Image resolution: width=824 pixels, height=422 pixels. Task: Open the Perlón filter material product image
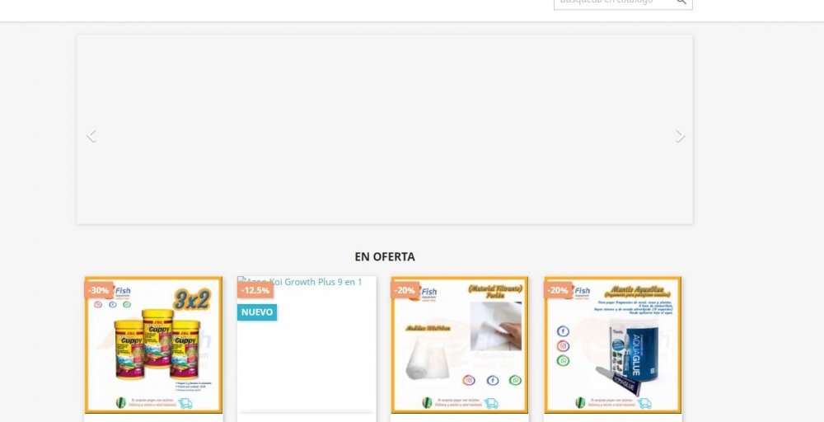[459, 345]
